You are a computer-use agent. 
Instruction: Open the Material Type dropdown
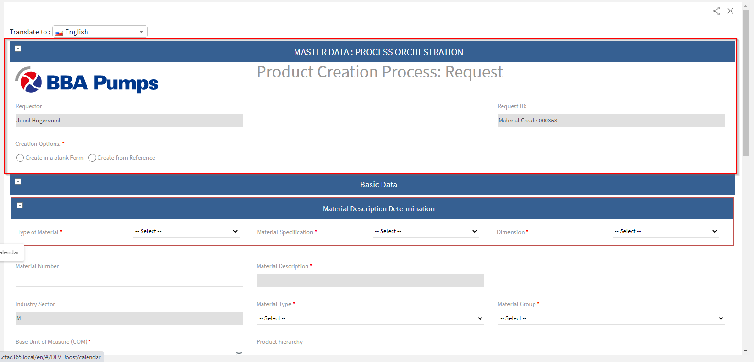[371, 318]
